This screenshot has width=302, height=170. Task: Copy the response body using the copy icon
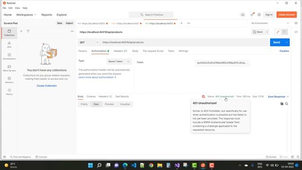(x=282, y=104)
